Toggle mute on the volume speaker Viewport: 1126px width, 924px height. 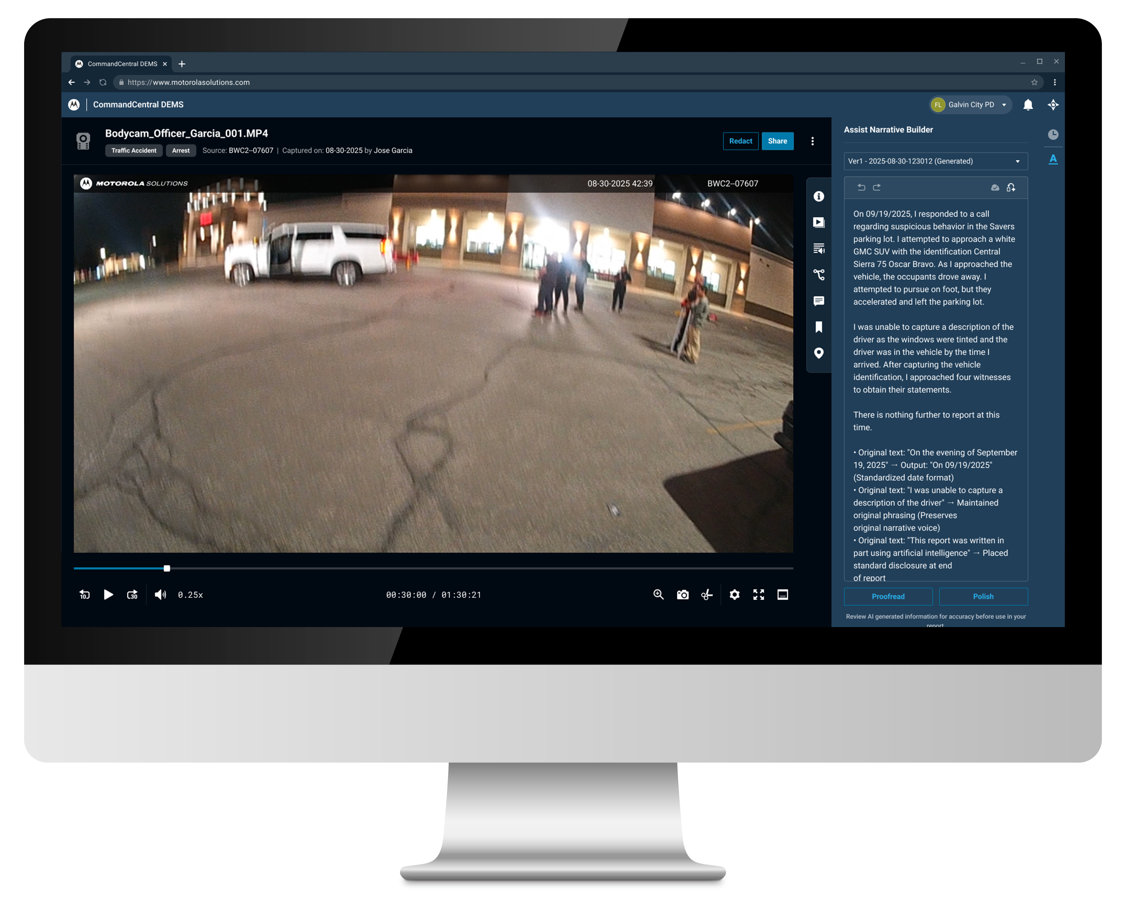[160, 595]
